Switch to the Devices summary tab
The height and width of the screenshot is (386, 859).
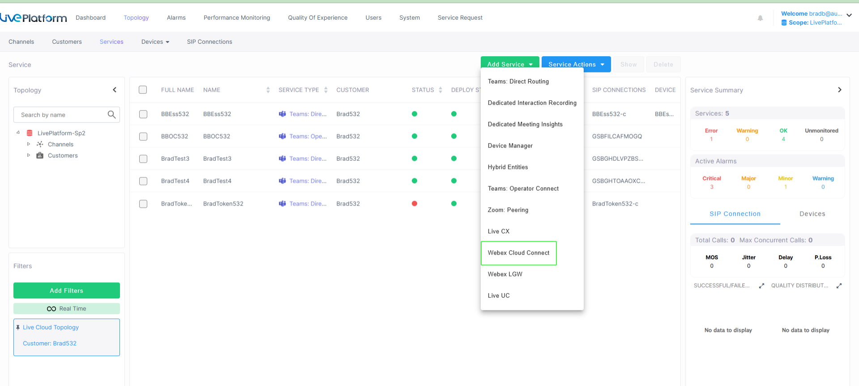812,214
